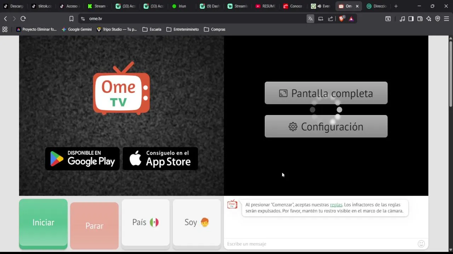Click the Disponible en Google Play badge
The height and width of the screenshot is (254, 453).
pos(82,159)
